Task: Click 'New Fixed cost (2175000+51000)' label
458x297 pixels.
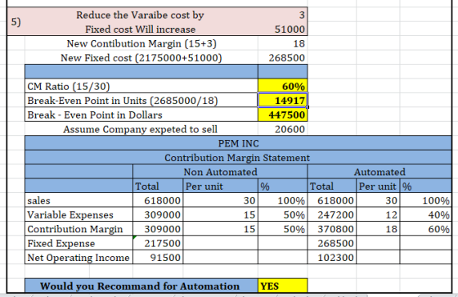Action: coord(141,58)
